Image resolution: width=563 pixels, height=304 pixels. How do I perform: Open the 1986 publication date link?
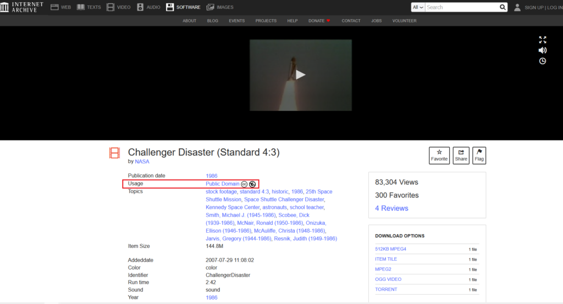coord(212,176)
